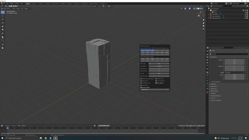Adjust the Bevel Size slider
The image size is (249, 140).
(x=159, y=63)
